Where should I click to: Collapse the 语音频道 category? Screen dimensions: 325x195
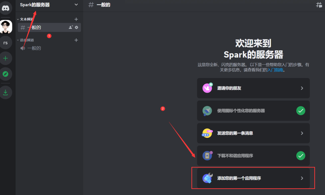(25, 40)
